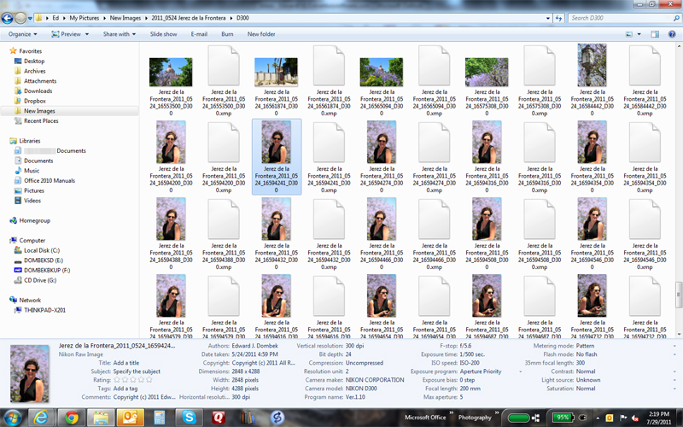Launch Google Chrome from the taskbar

(x=71, y=417)
